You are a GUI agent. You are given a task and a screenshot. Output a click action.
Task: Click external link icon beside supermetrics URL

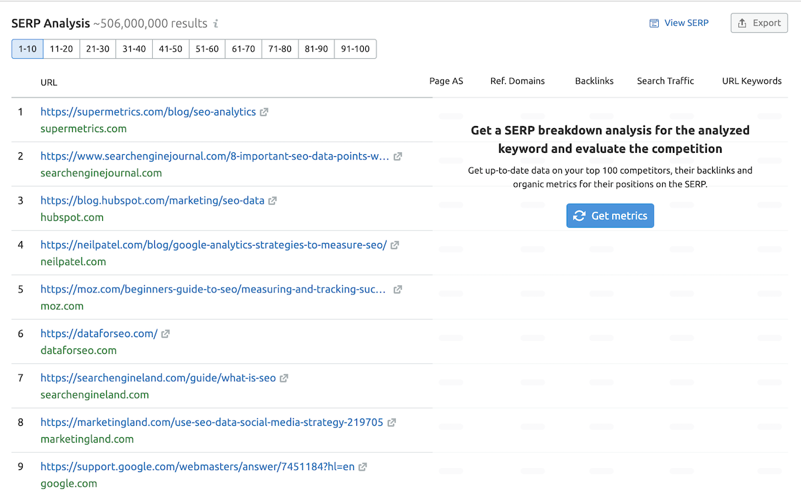point(264,112)
